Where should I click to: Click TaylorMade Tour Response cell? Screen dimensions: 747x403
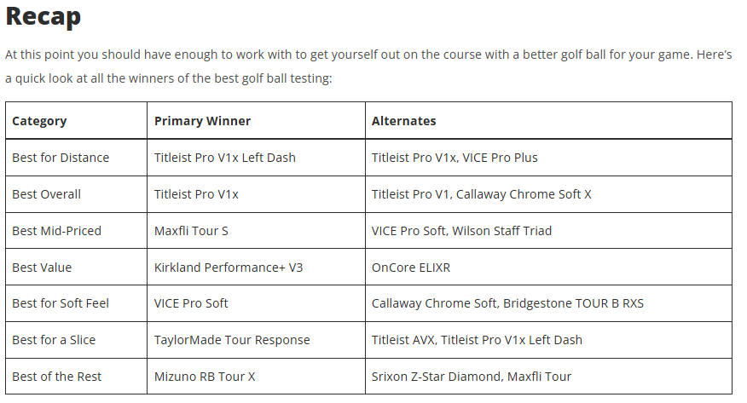257,340
